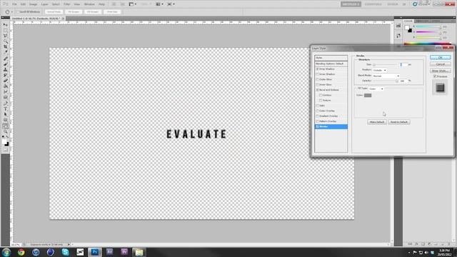The height and width of the screenshot is (257, 457).
Task: Select the Move tool in toolbox
Action: tap(6, 25)
